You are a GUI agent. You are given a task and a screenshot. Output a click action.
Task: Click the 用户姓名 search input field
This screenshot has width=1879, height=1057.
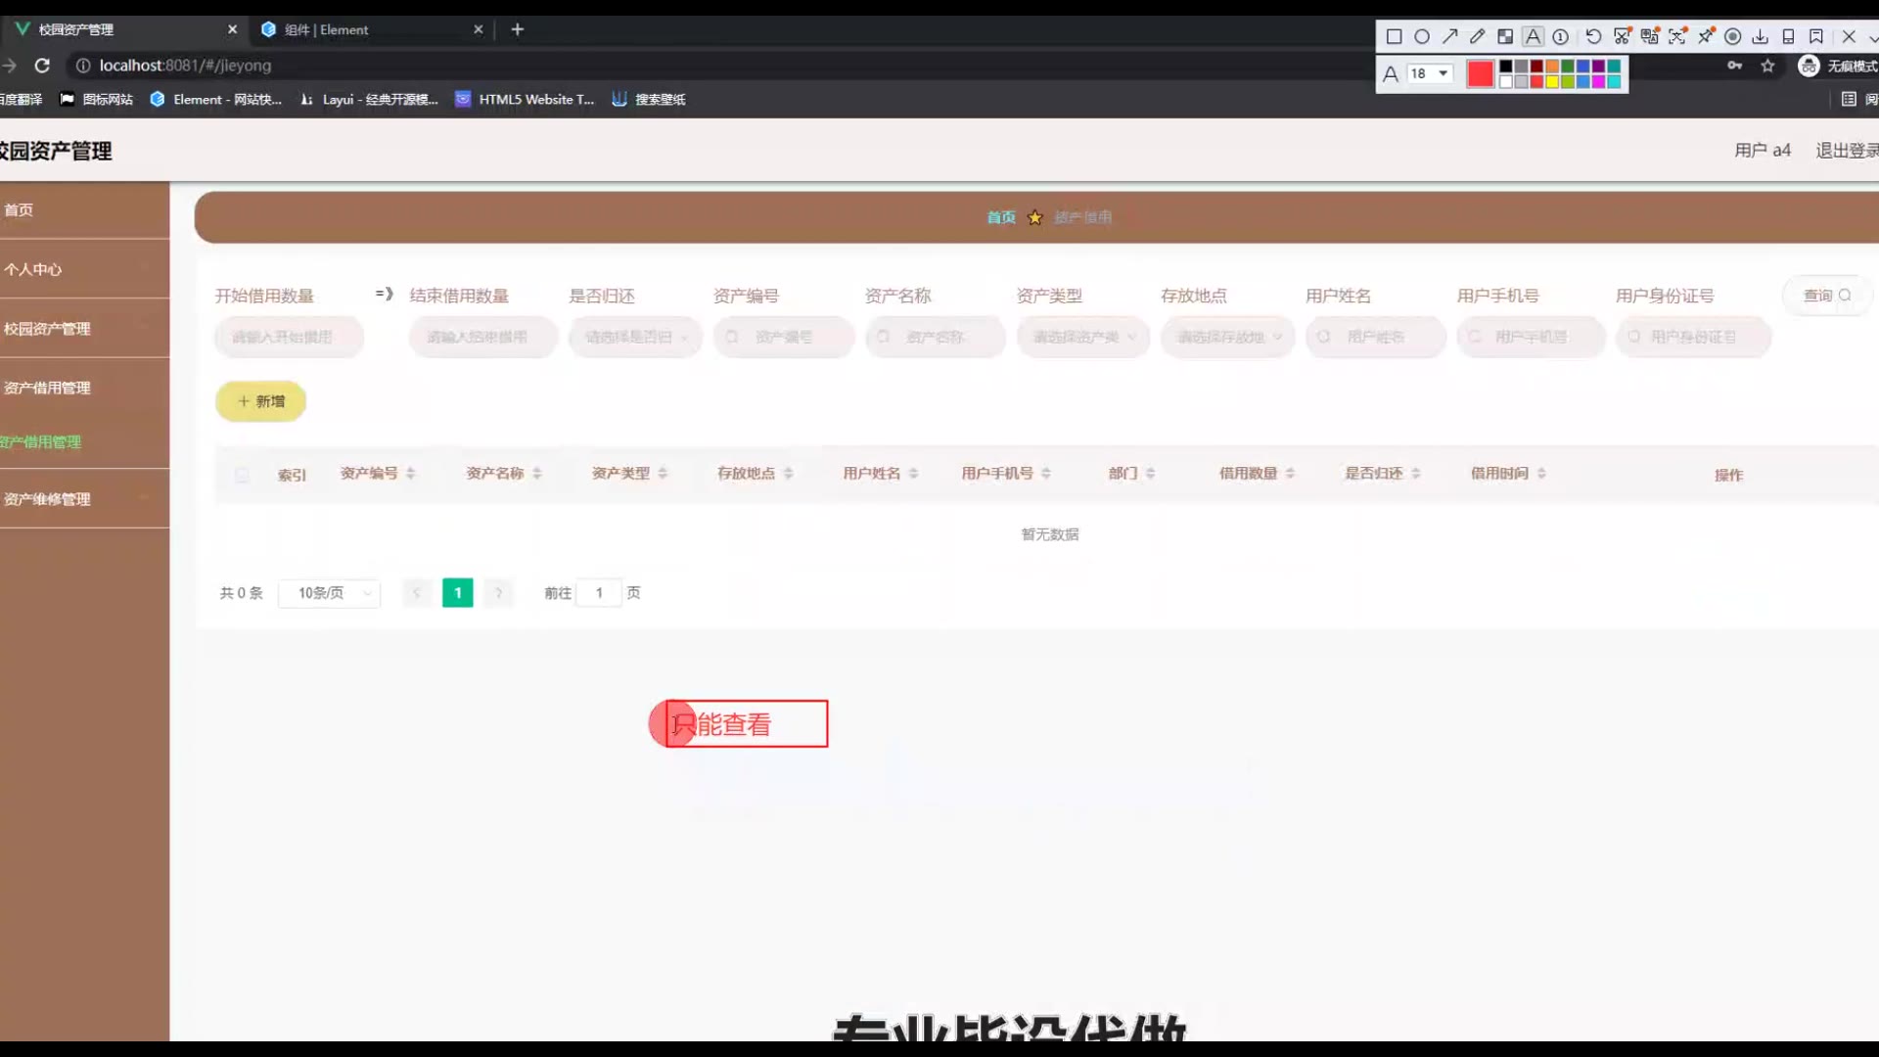(1376, 337)
